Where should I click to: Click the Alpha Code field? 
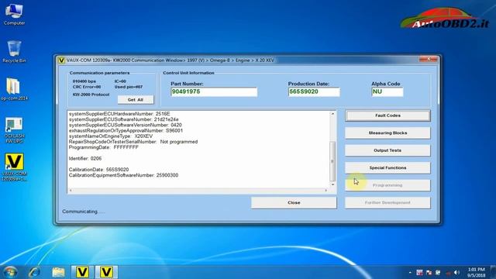click(x=387, y=91)
